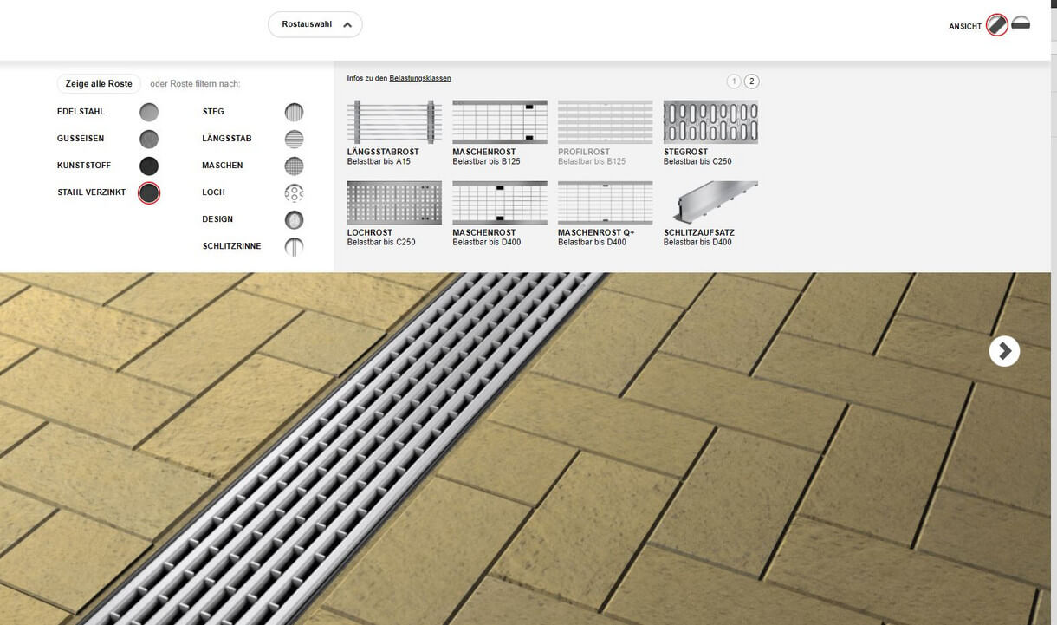Choose the Maschen grate filter icon
This screenshot has width=1057, height=625.
tap(295, 166)
